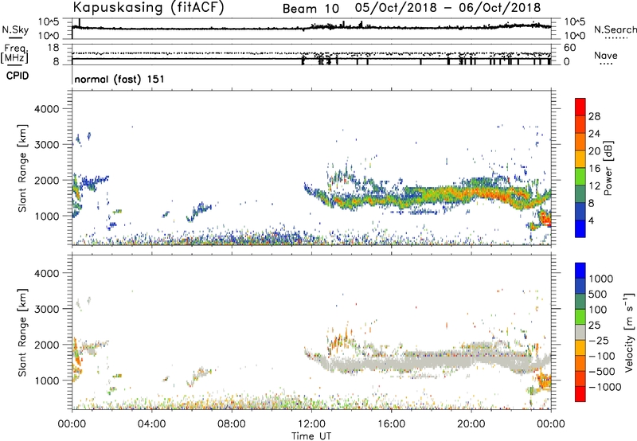Click the '18' frequency axis tick
Screen dimensions: 637x441
(53, 48)
